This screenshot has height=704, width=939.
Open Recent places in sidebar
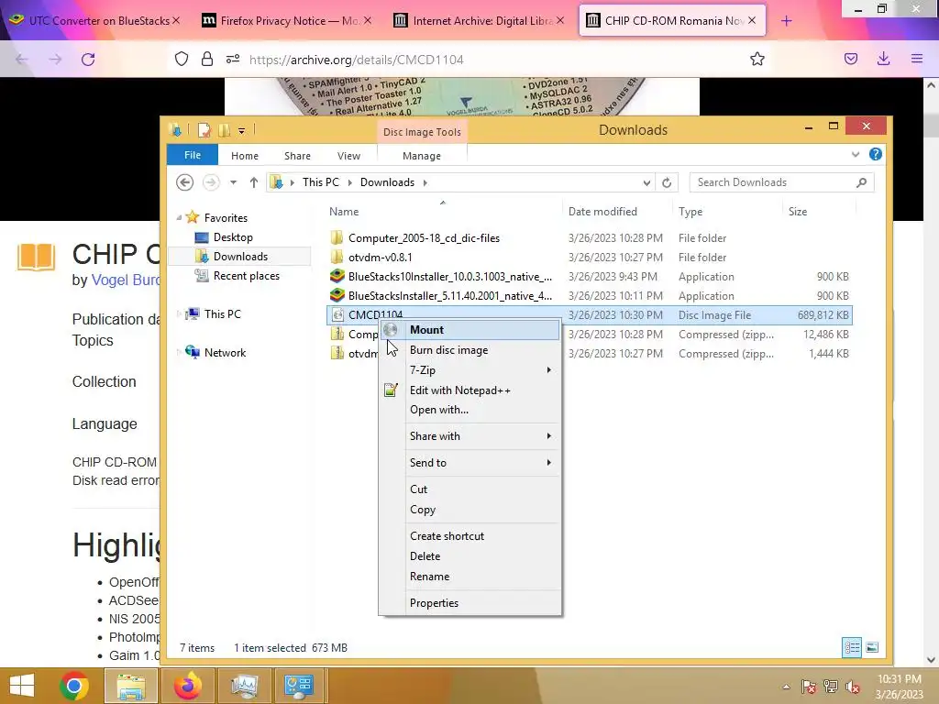(x=246, y=275)
